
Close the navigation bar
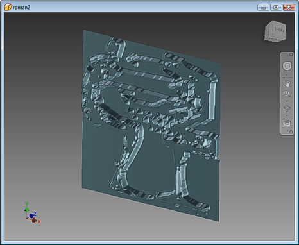[x=291, y=55]
